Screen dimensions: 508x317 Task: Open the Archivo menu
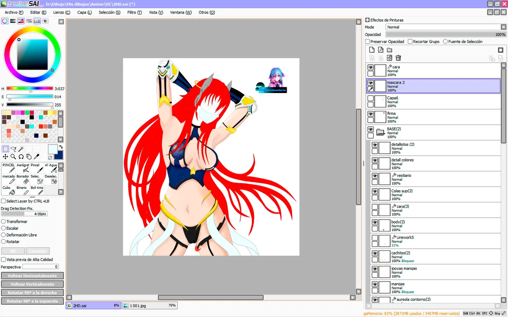14,12
